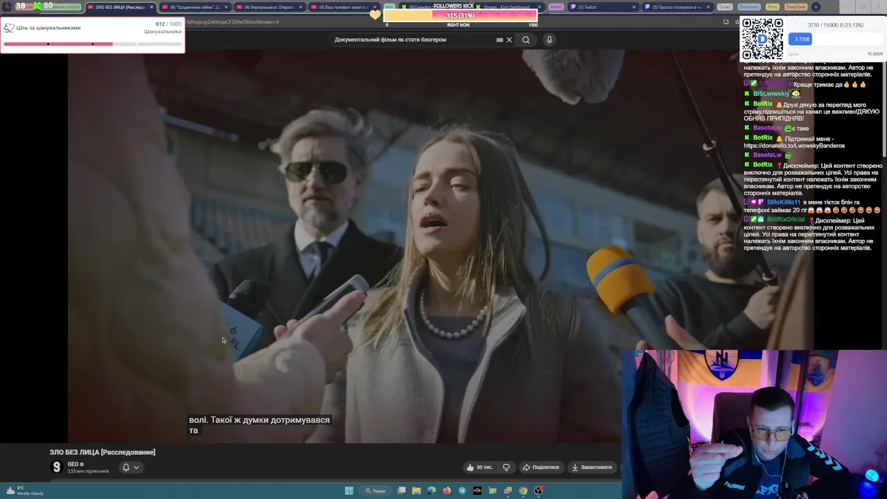Close the '(1) Twitch' tab
The image size is (887, 499).
click(x=634, y=7)
